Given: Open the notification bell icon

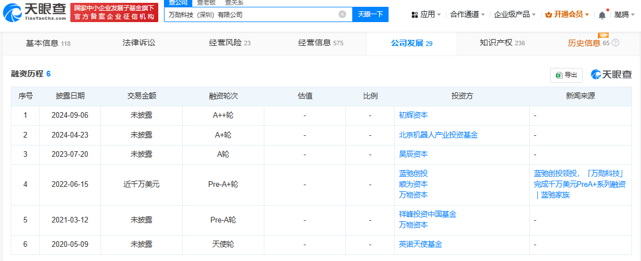Looking at the screenshot, I should (x=602, y=15).
